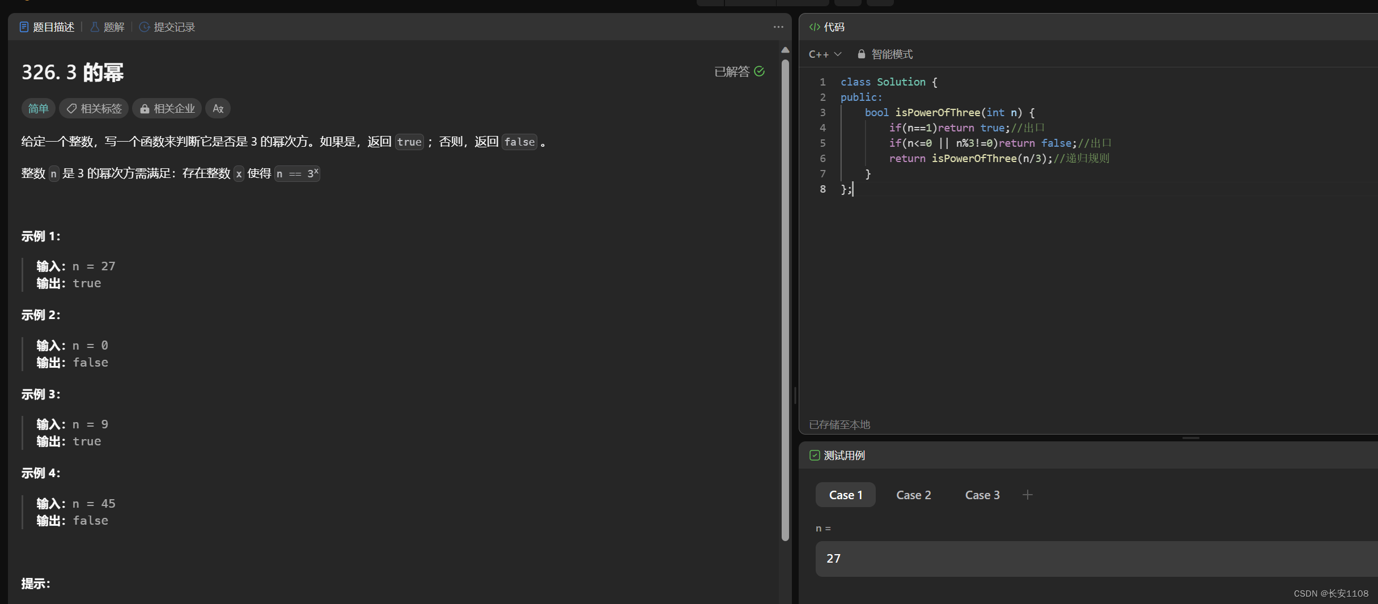Click the n input field containing 27

[1097, 559]
